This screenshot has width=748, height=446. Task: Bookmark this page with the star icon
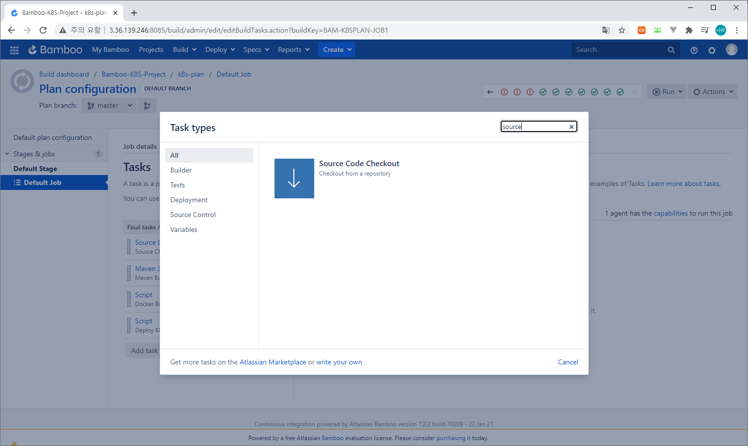coord(622,30)
